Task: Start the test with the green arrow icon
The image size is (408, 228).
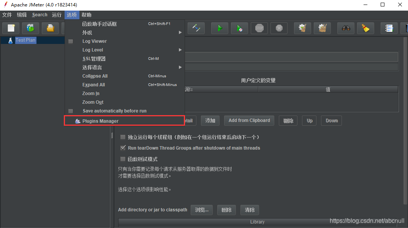Action: coord(220,28)
